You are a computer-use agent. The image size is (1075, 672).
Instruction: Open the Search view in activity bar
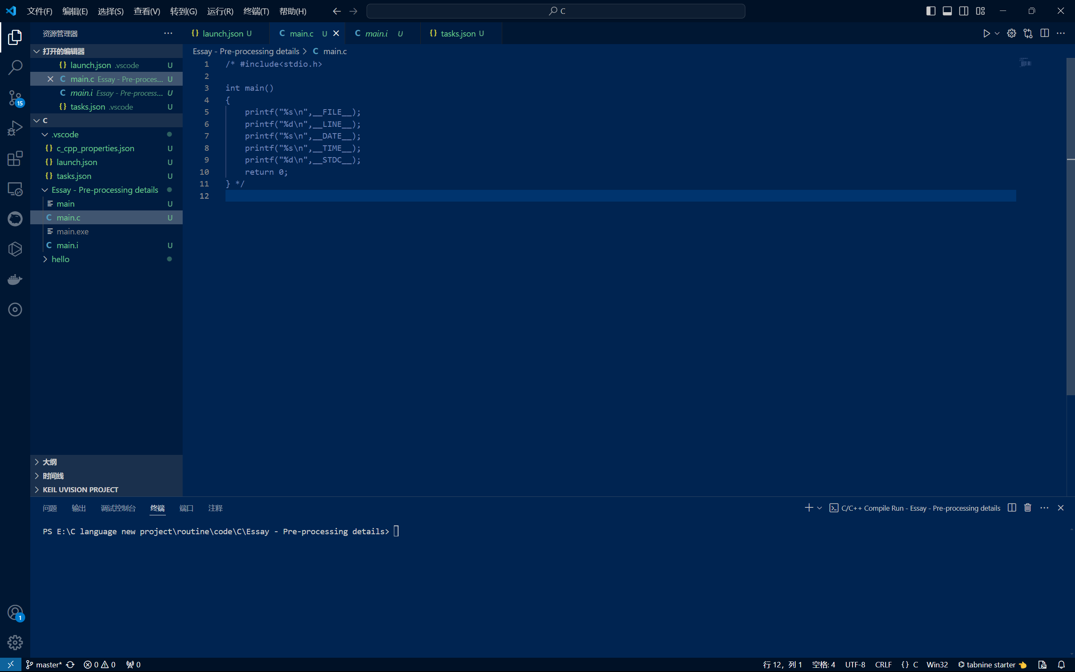[15, 68]
